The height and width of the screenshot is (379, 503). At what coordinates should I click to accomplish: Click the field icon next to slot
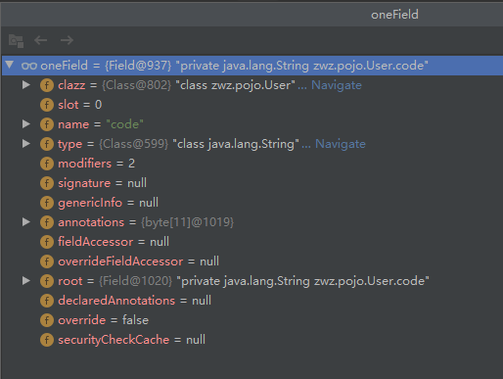tap(47, 105)
